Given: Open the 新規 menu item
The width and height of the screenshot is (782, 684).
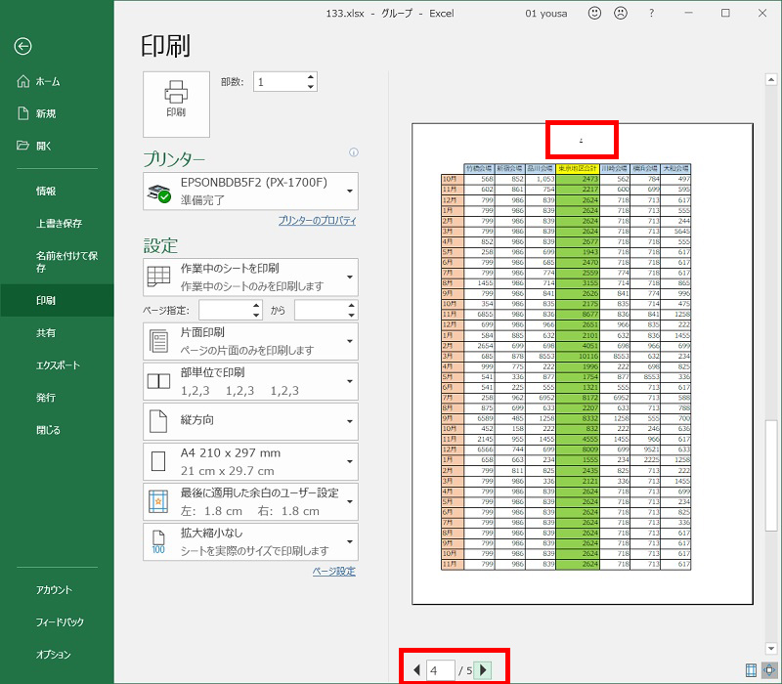Looking at the screenshot, I should [x=57, y=113].
